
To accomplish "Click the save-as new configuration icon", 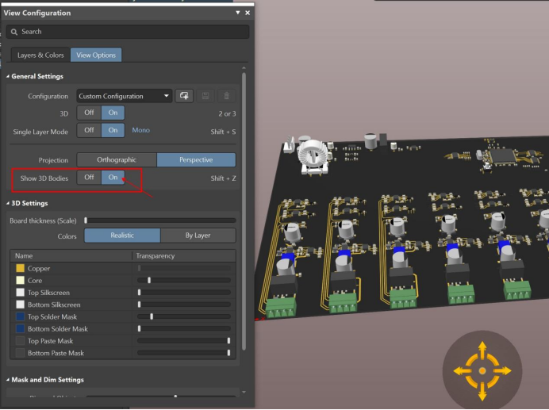I will 184,96.
